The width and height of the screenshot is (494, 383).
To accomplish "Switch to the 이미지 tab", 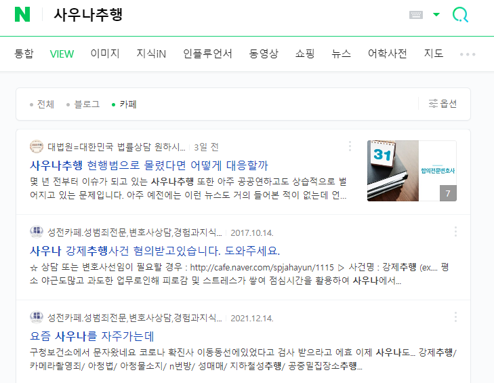I will (x=105, y=54).
